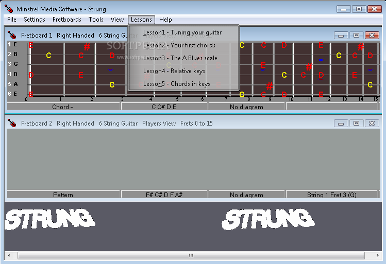The image size is (386, 264).
Task: Click the Fretboard 2 title bar text
Action: pos(116,123)
